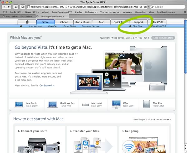187x153 pixels.
Task: Click the printer and cameras image
Action: click(39, 145)
